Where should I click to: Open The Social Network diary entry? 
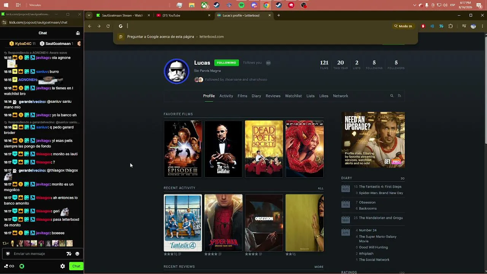374,260
